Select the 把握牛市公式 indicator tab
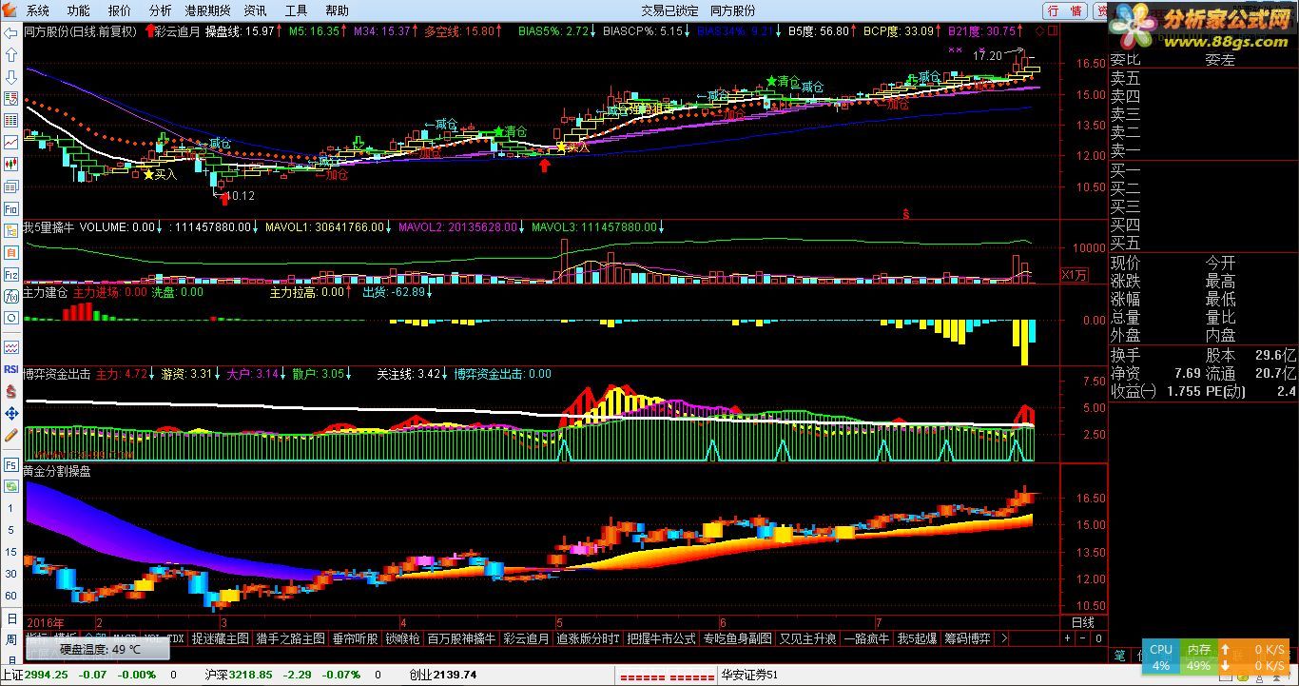The image size is (1299, 686). pos(662,638)
